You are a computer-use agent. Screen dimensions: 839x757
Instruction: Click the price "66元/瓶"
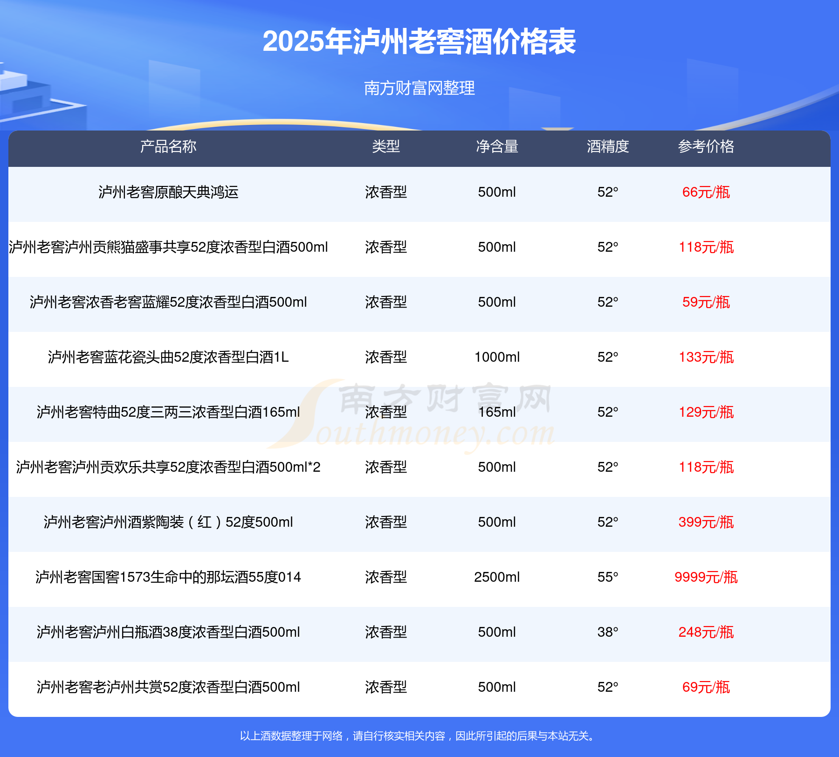pos(706,192)
